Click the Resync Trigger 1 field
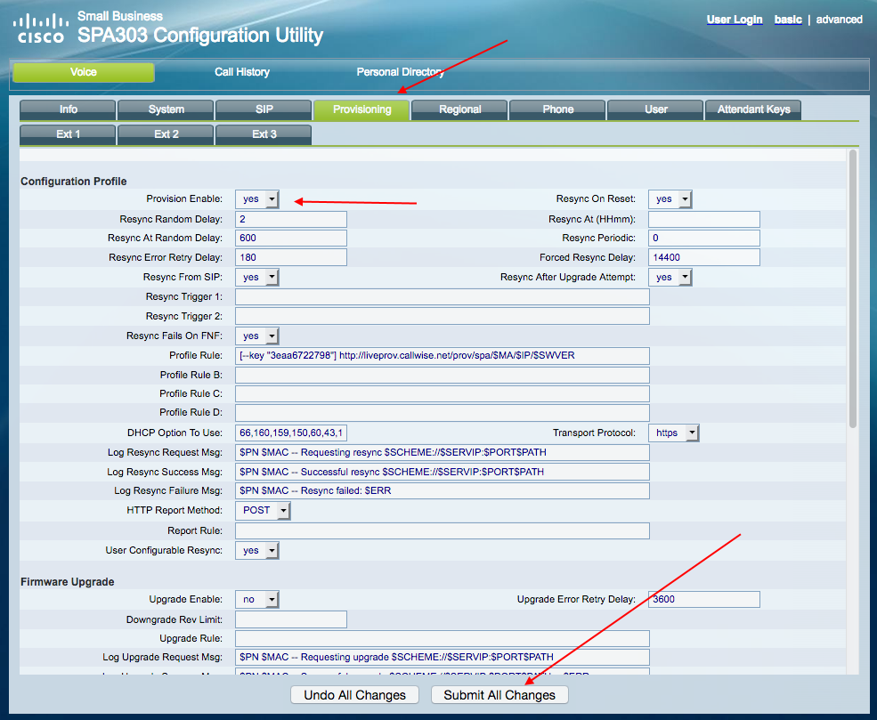This screenshot has height=720, width=877. [x=442, y=297]
